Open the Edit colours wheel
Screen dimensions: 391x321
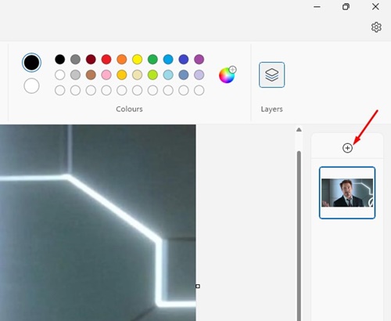tap(227, 75)
